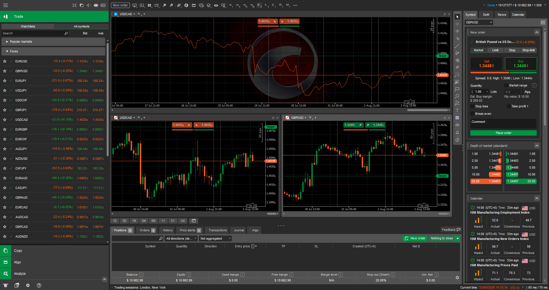Viewport: 549px width, 290px height.
Task: Open the help question-mark icon
Action: pyautogui.click(x=39, y=285)
